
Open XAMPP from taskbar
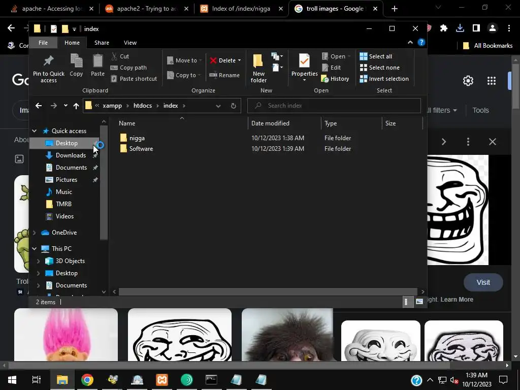point(162,380)
